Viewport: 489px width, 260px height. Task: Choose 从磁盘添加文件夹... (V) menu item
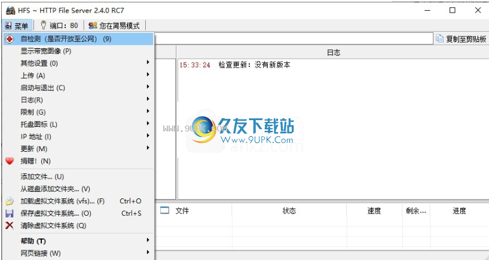78,189
